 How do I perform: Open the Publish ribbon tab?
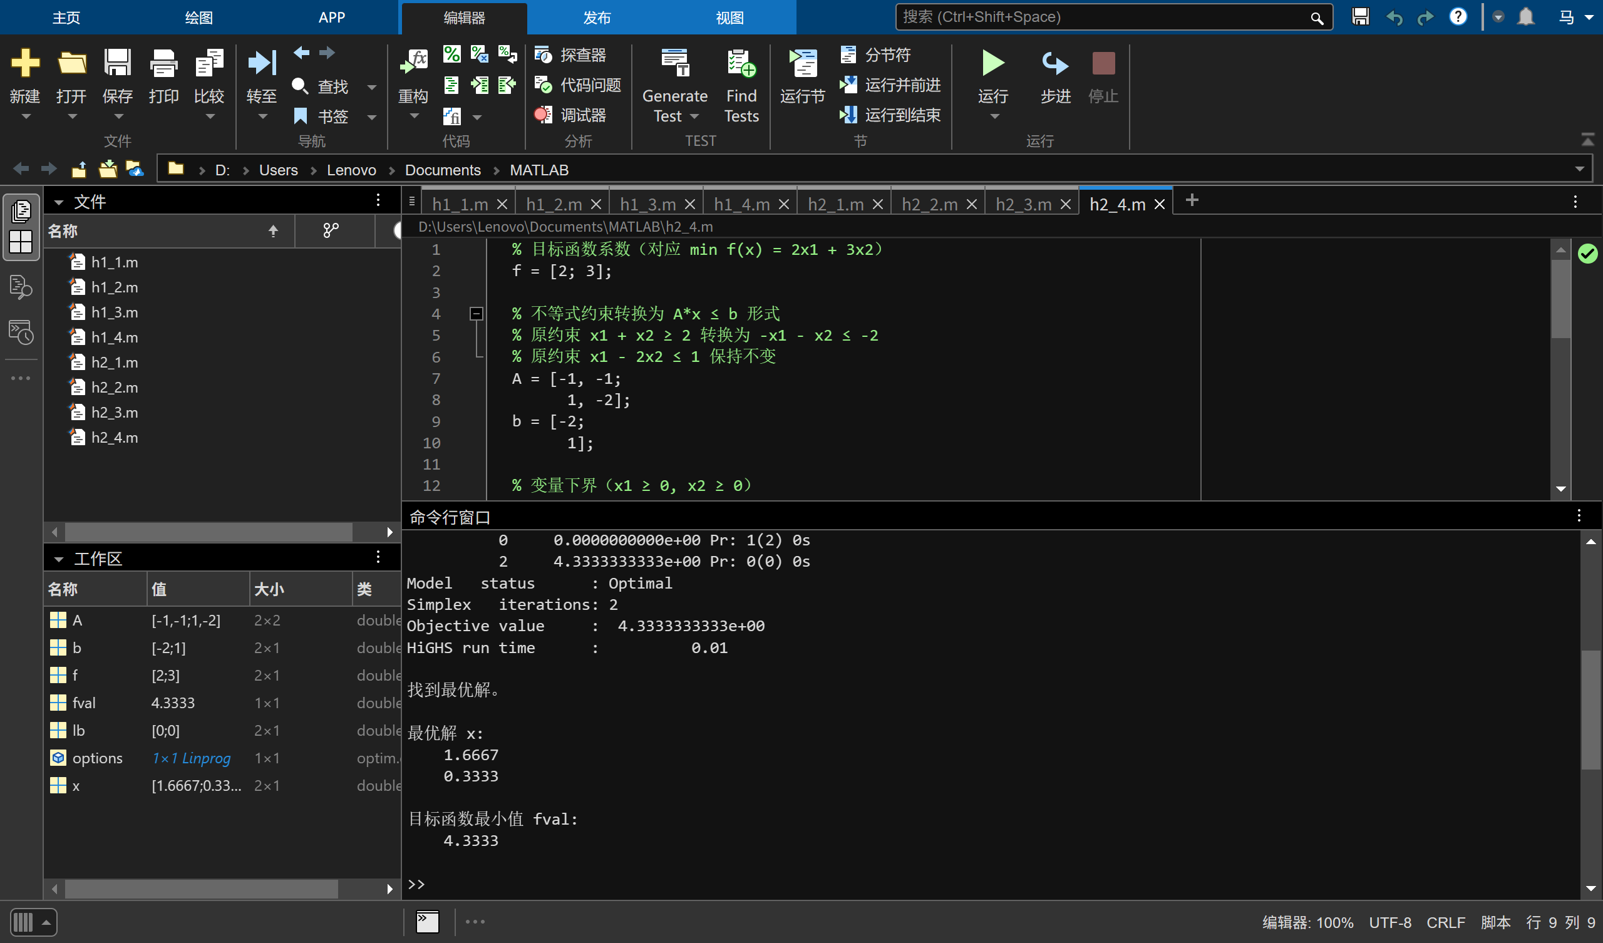pyautogui.click(x=596, y=17)
